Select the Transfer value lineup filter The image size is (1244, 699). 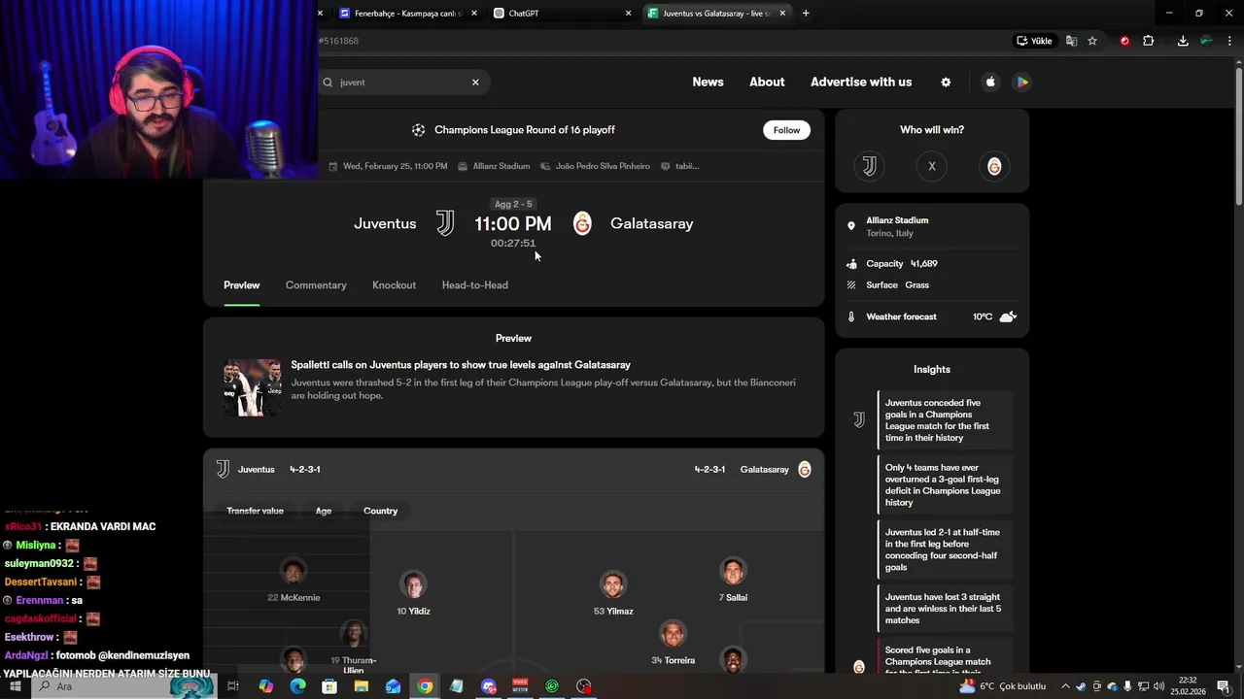click(255, 511)
